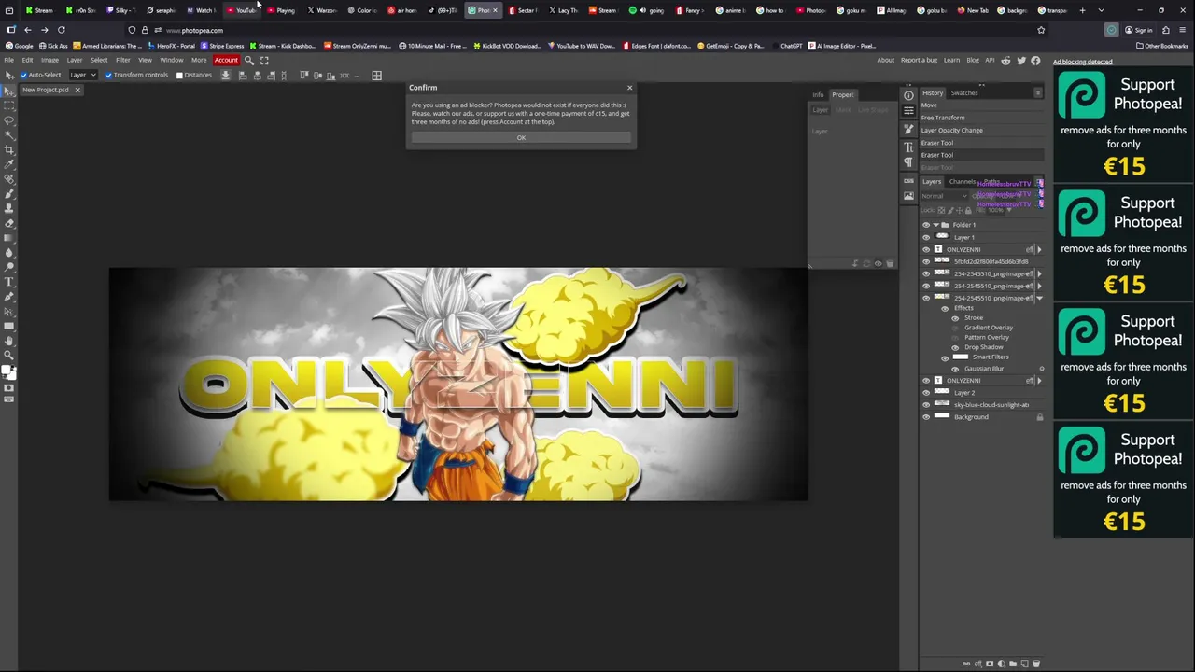This screenshot has width=1195, height=672.
Task: Select the Rectangle Select tool
Action: pos(9,105)
